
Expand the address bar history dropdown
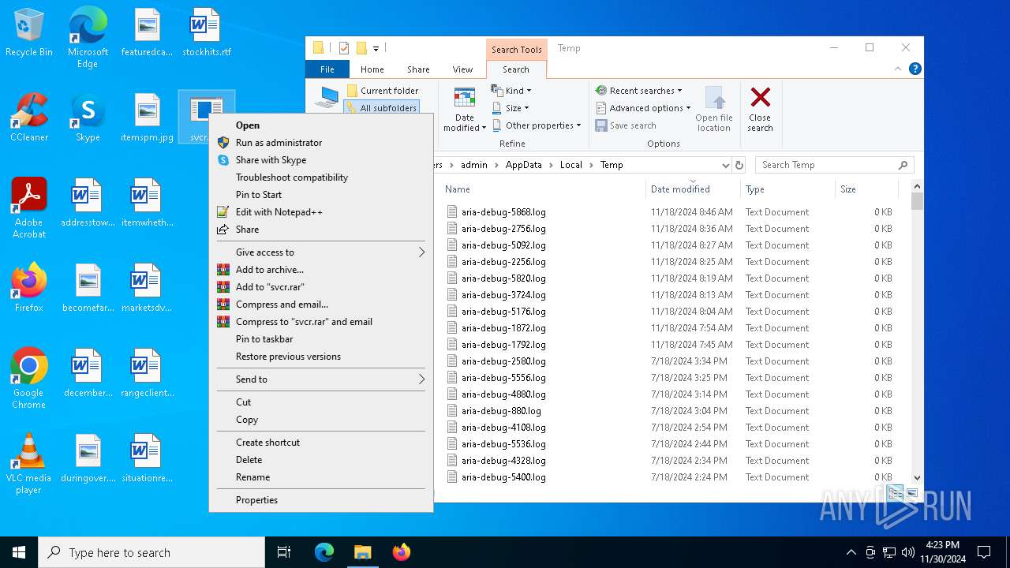[725, 165]
